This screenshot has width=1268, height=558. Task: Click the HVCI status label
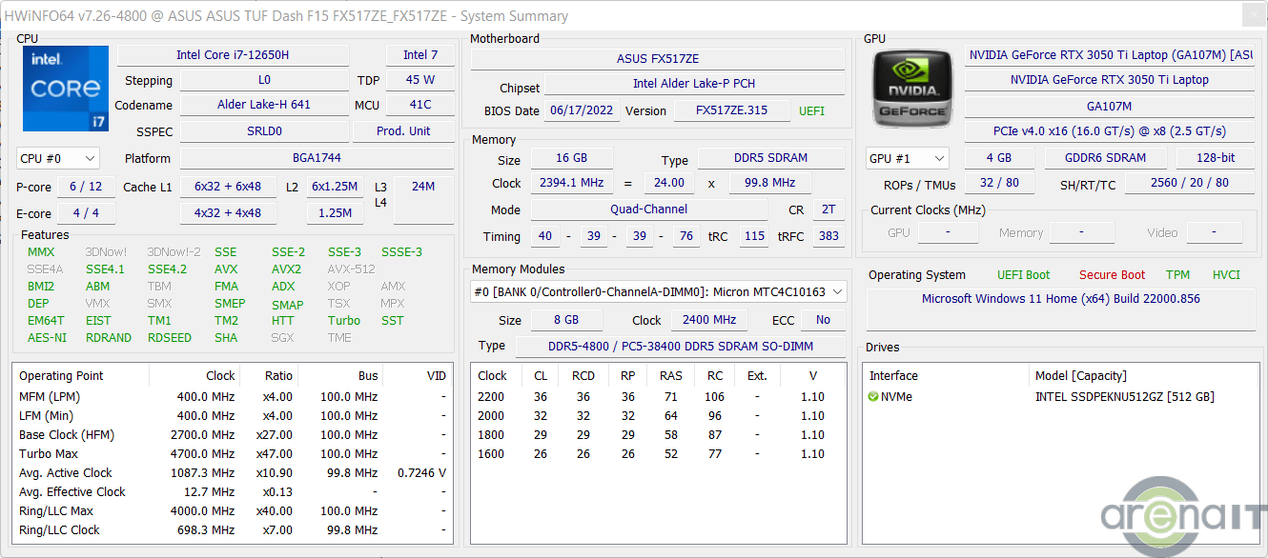(x=1226, y=275)
